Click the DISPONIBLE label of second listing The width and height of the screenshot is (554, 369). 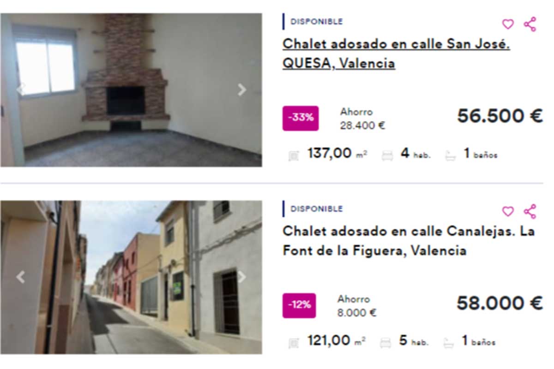click(x=316, y=208)
